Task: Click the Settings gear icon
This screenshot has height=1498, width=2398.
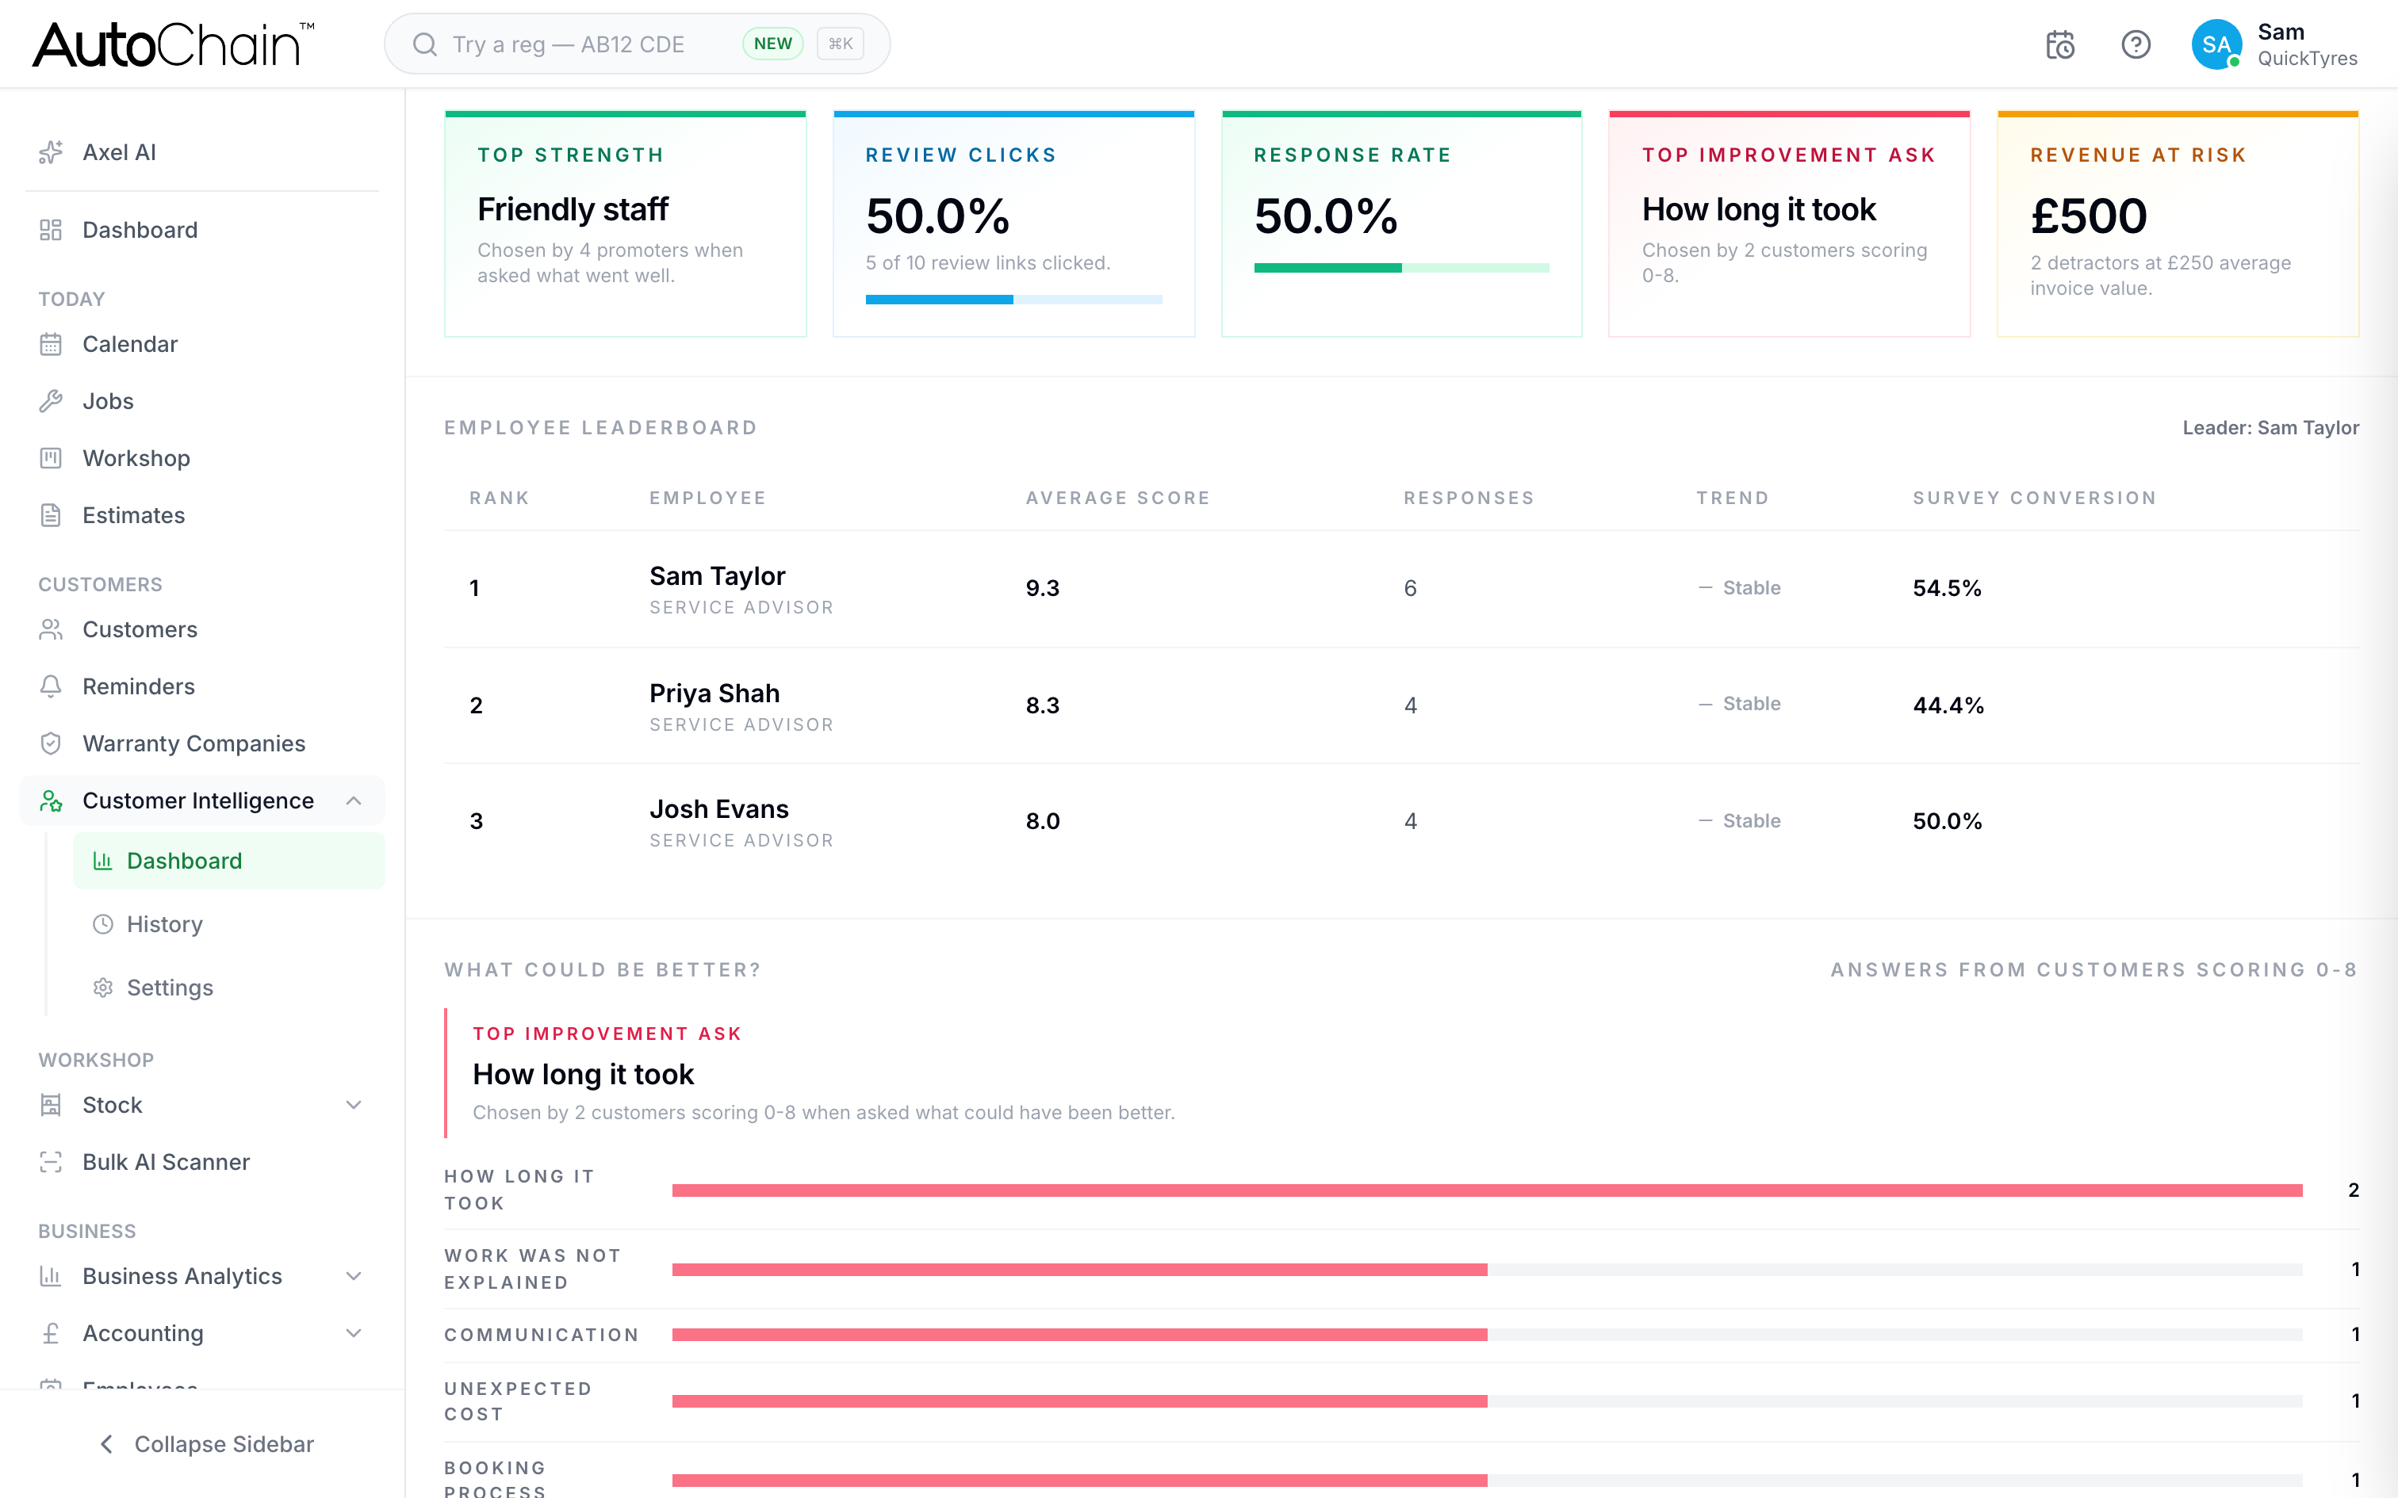Action: pos(103,988)
